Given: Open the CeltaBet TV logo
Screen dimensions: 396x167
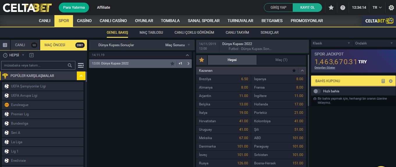Looking at the screenshot, I should [x=379, y=21].
